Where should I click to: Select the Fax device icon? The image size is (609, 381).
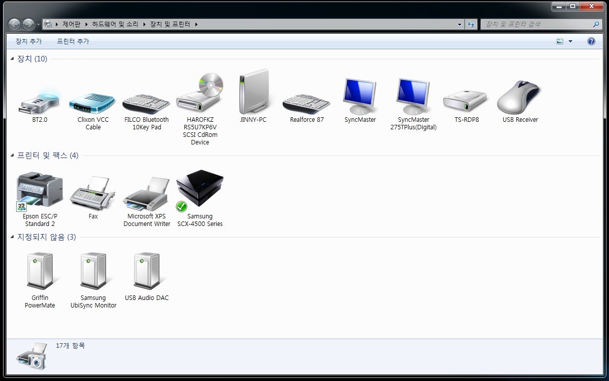tap(93, 198)
